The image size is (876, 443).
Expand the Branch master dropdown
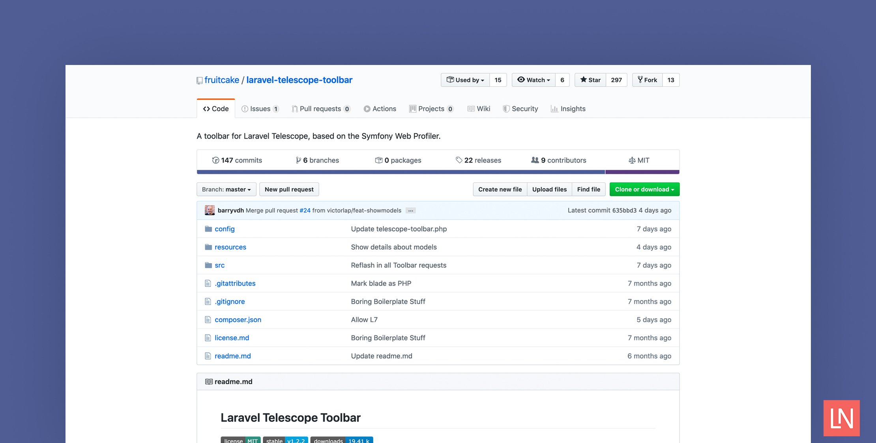coord(226,189)
